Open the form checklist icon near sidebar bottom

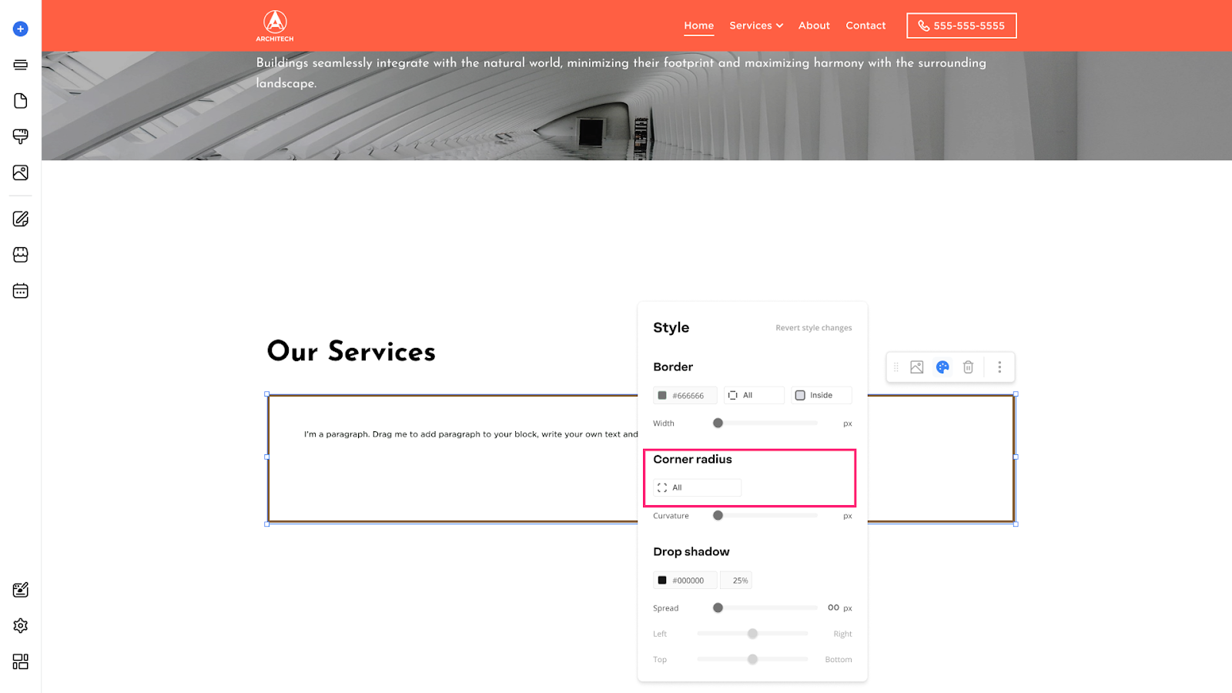click(21, 590)
